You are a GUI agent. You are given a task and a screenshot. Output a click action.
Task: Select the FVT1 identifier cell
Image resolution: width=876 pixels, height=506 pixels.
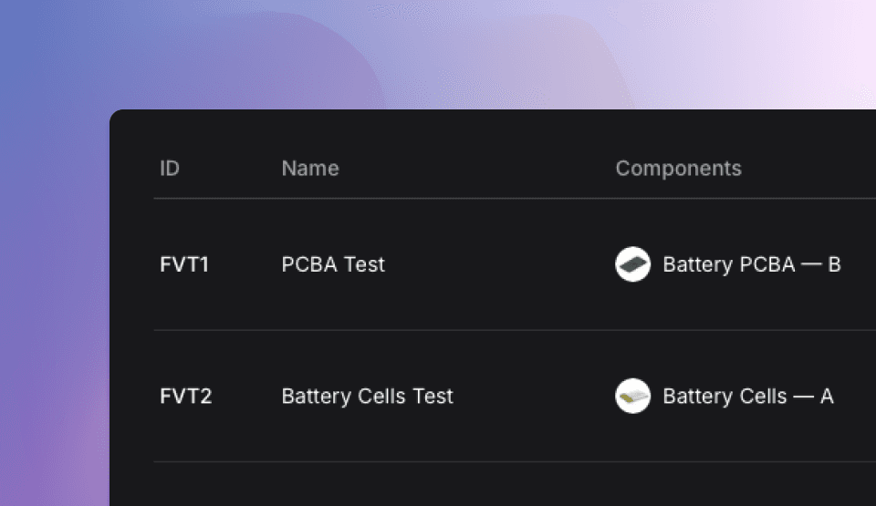184,264
